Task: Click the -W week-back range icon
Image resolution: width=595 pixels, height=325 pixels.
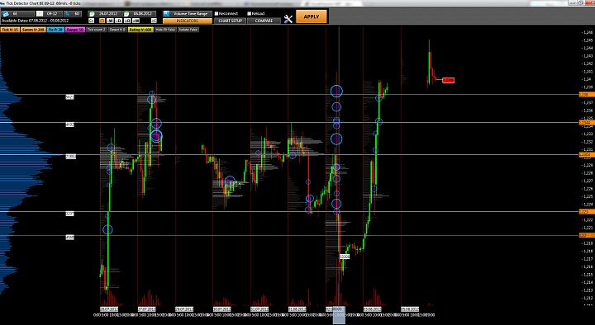Action: (x=110, y=21)
